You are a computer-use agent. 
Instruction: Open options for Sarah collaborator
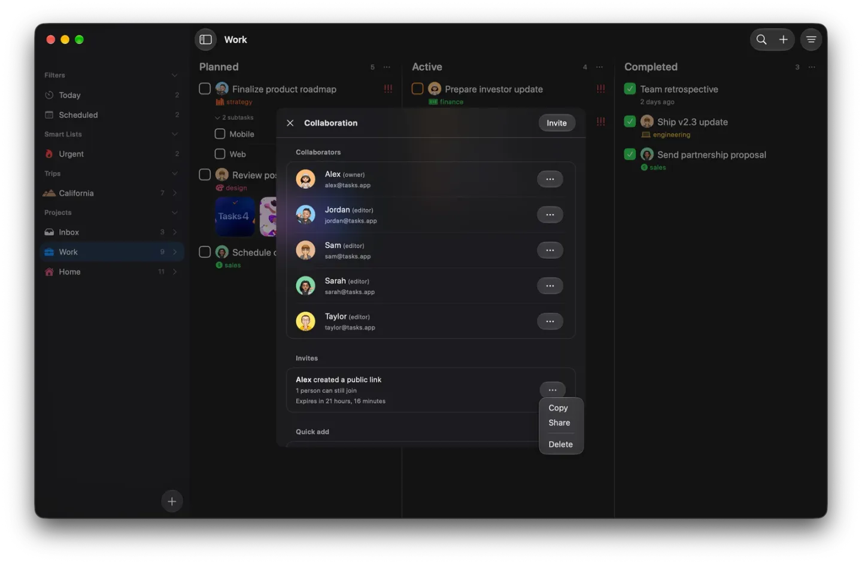tap(550, 286)
